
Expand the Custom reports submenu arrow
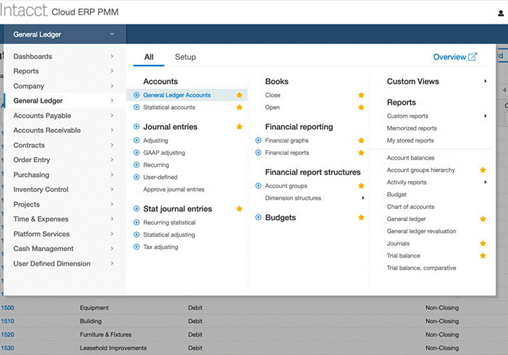point(486,116)
